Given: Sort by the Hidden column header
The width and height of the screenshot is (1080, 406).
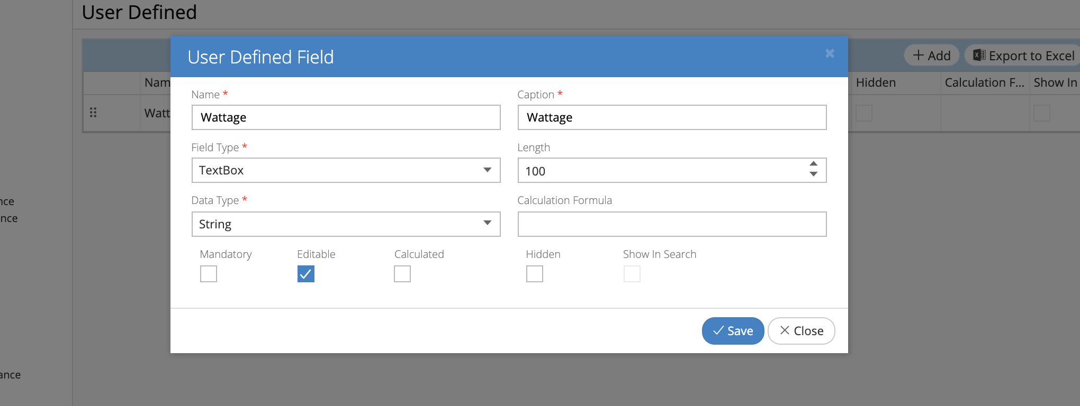Looking at the screenshot, I should tap(876, 82).
